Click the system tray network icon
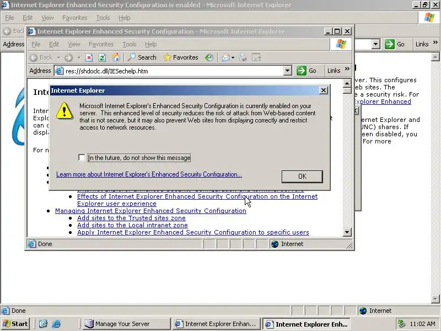This screenshot has height=331, width=441. [x=401, y=324]
